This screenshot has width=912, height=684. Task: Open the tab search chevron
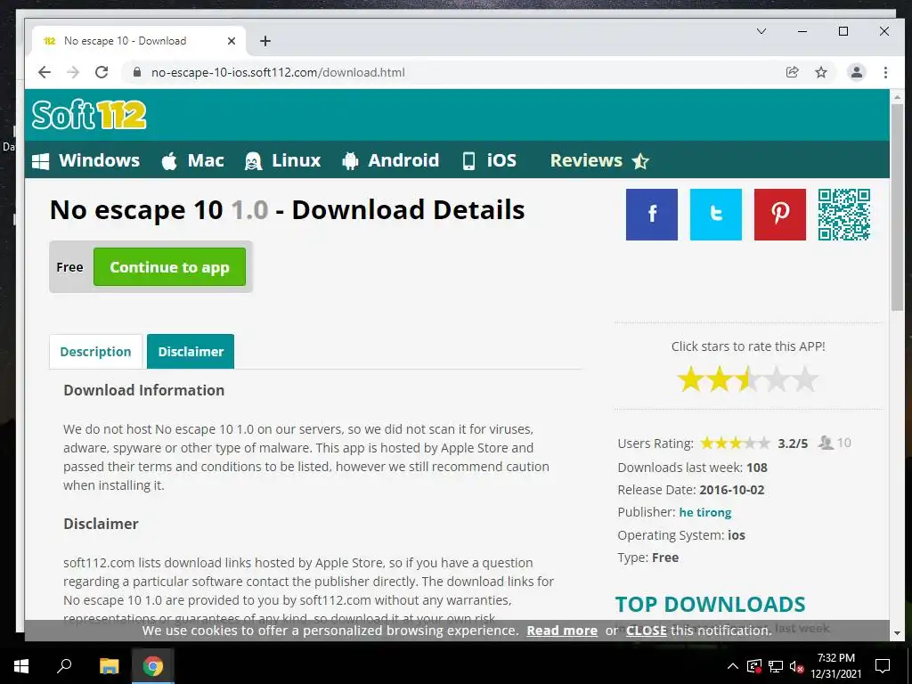click(761, 31)
